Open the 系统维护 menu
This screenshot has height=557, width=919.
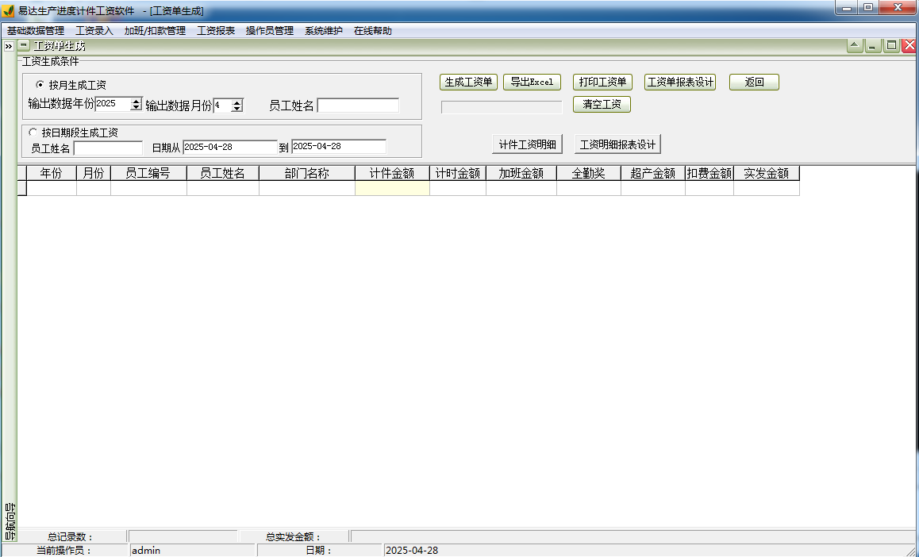pos(322,29)
